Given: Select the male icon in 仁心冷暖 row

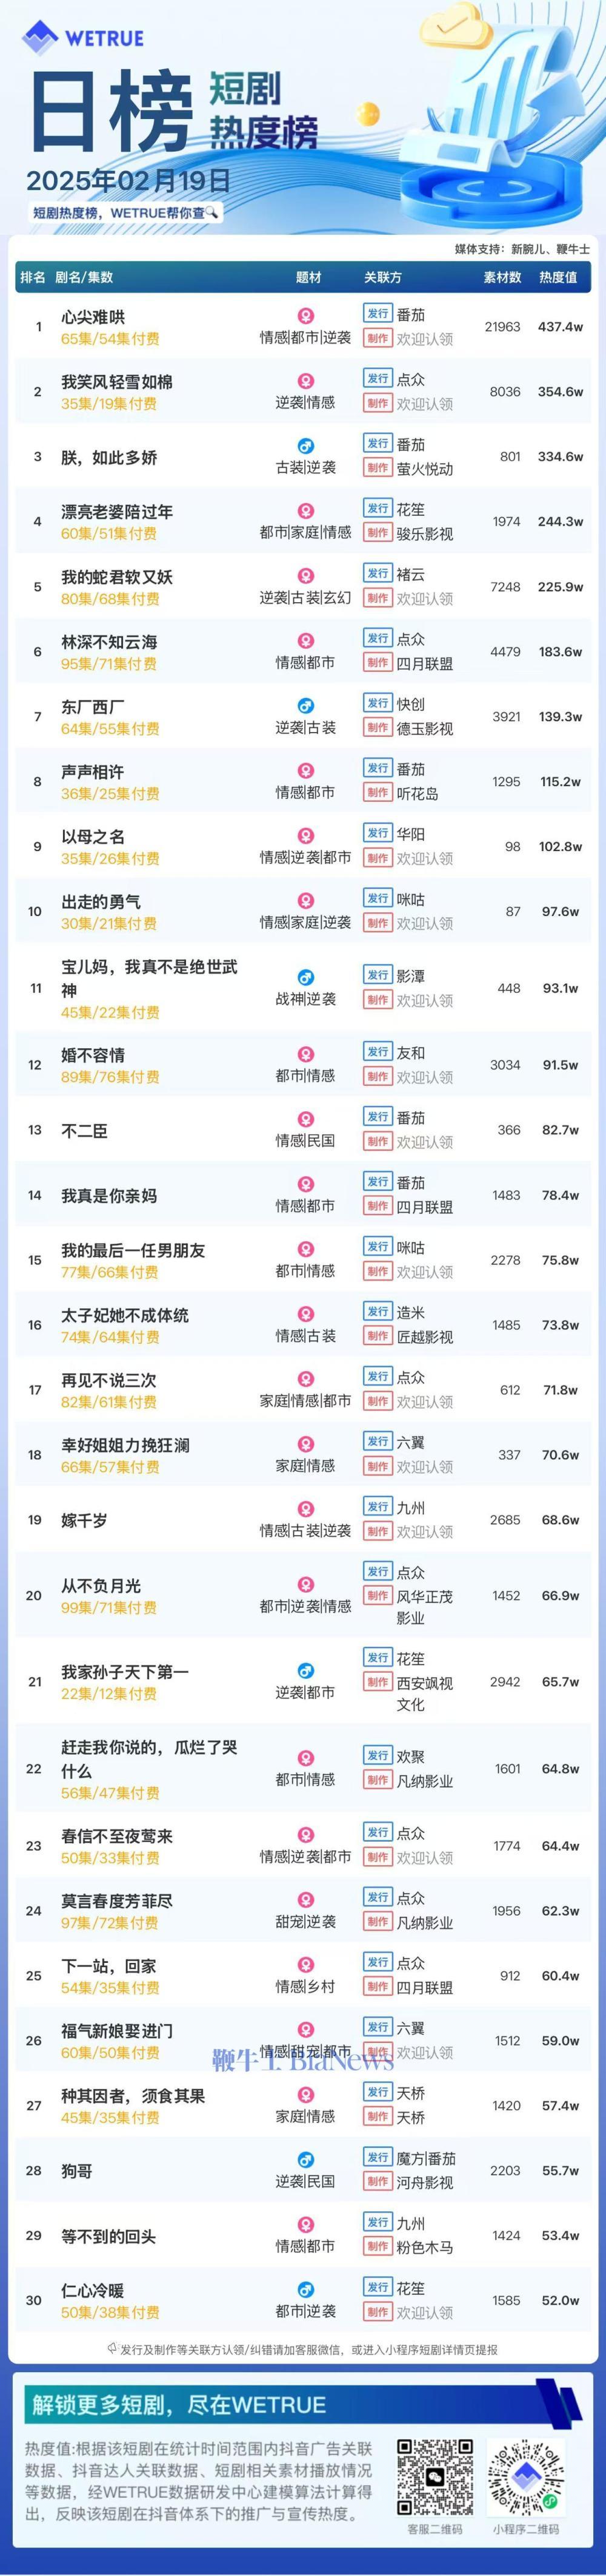Looking at the screenshot, I should [305, 2290].
